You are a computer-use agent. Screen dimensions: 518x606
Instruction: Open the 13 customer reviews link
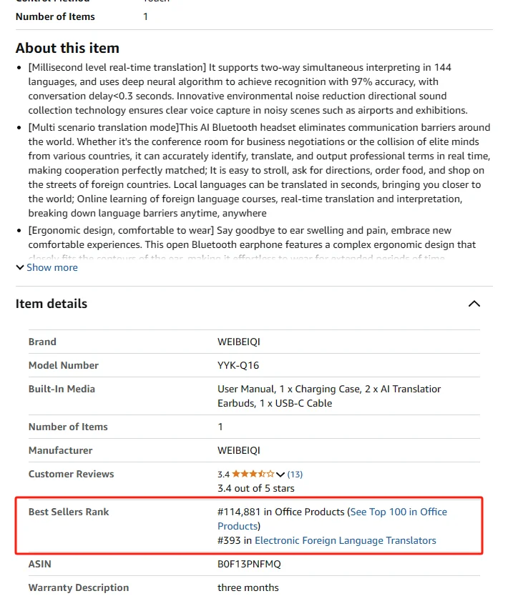coord(295,474)
